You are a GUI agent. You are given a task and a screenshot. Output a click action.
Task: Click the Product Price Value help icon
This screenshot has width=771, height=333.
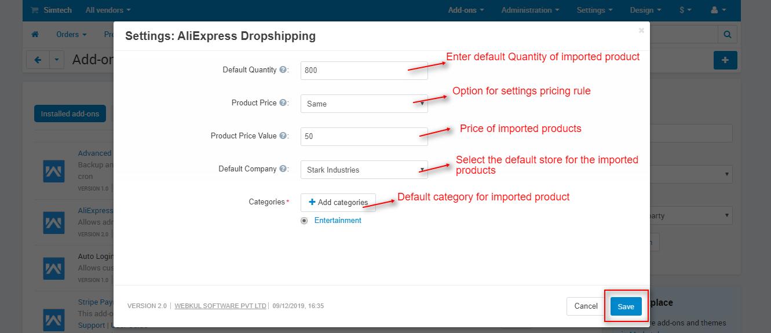coord(283,136)
